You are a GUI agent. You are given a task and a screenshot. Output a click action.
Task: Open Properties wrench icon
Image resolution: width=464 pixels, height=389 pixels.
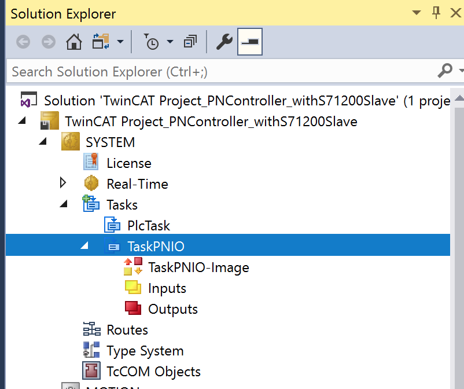click(224, 42)
